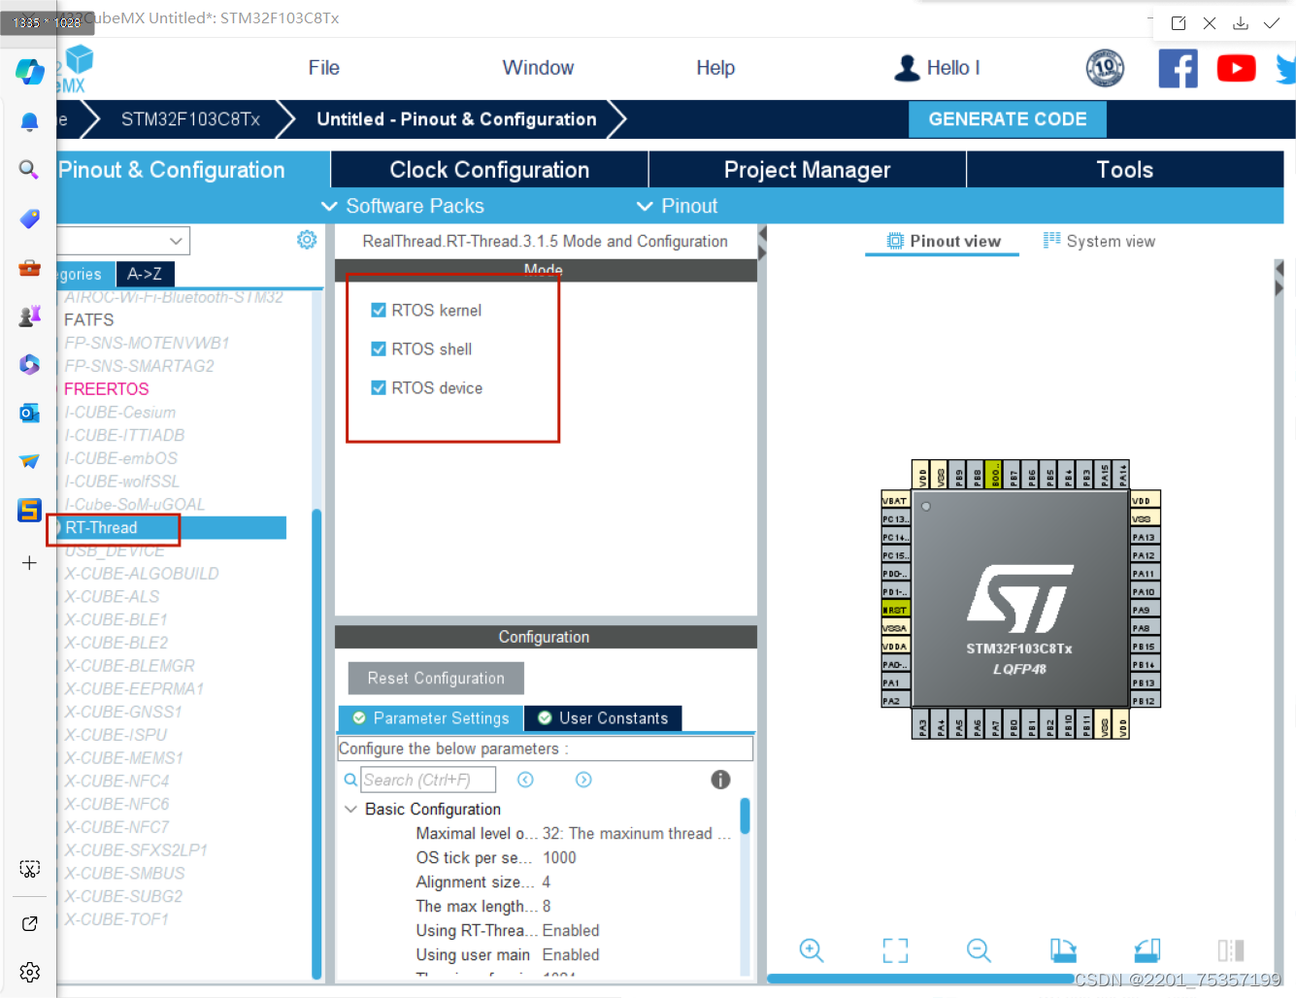The height and width of the screenshot is (998, 1296).
Task: Open the Parameter Settings tab
Action: tap(430, 718)
